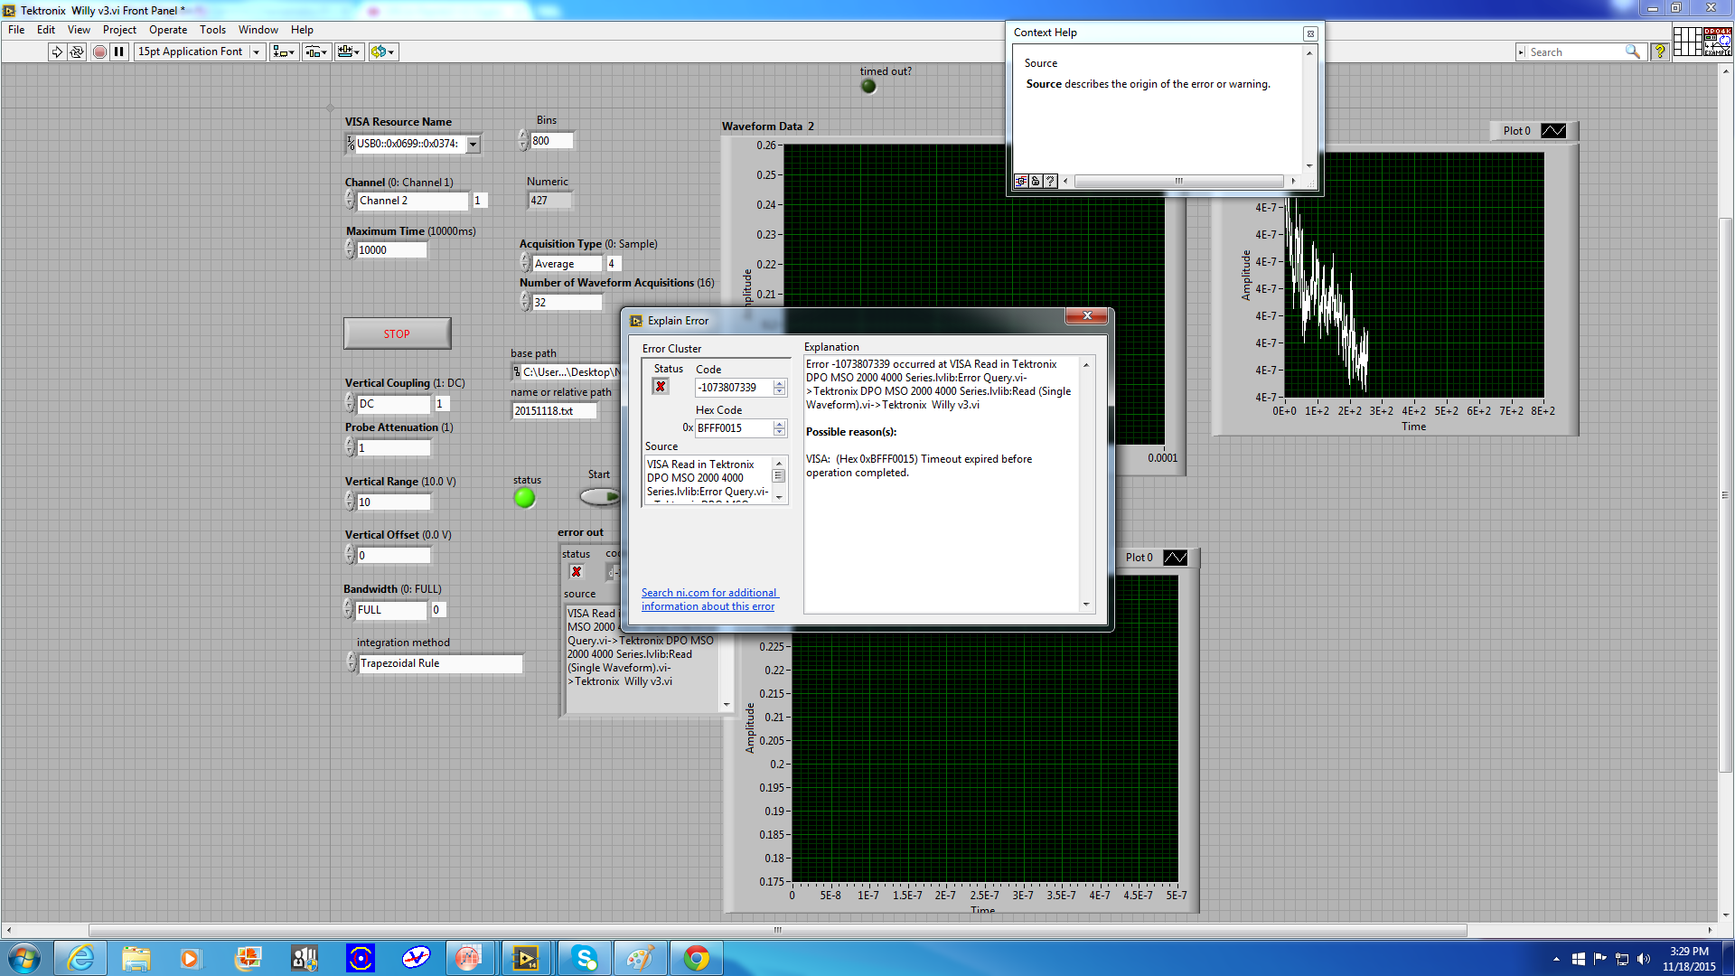Toggle the Start switch
Screen dimensions: 1735x976
(x=600, y=496)
